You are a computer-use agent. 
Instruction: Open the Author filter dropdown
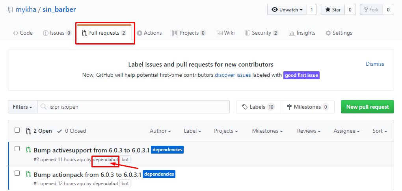pyautogui.click(x=160, y=131)
